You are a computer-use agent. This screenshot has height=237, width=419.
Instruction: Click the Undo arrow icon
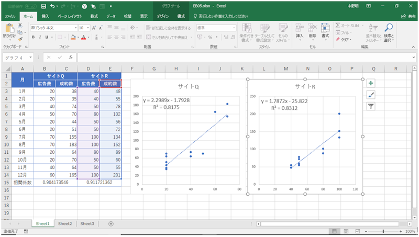(x=53, y=6)
